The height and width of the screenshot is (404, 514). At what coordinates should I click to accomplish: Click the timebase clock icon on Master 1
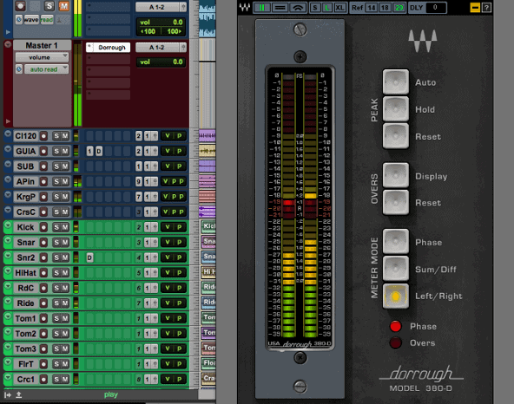(19, 69)
